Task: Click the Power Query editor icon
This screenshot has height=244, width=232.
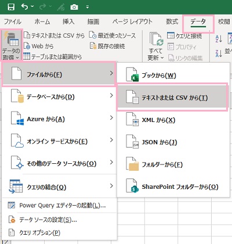Action: tap(12, 205)
